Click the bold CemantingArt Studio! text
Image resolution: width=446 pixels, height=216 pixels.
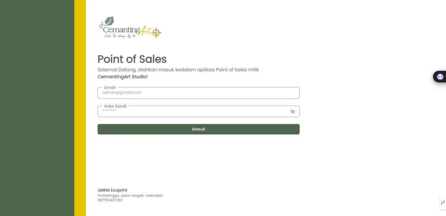pos(123,77)
